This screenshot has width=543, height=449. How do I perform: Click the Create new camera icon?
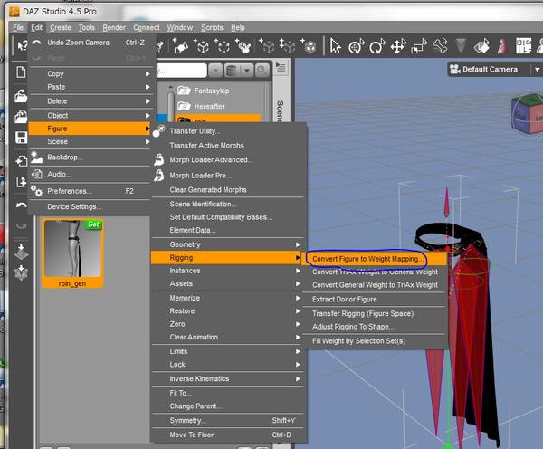[180, 46]
